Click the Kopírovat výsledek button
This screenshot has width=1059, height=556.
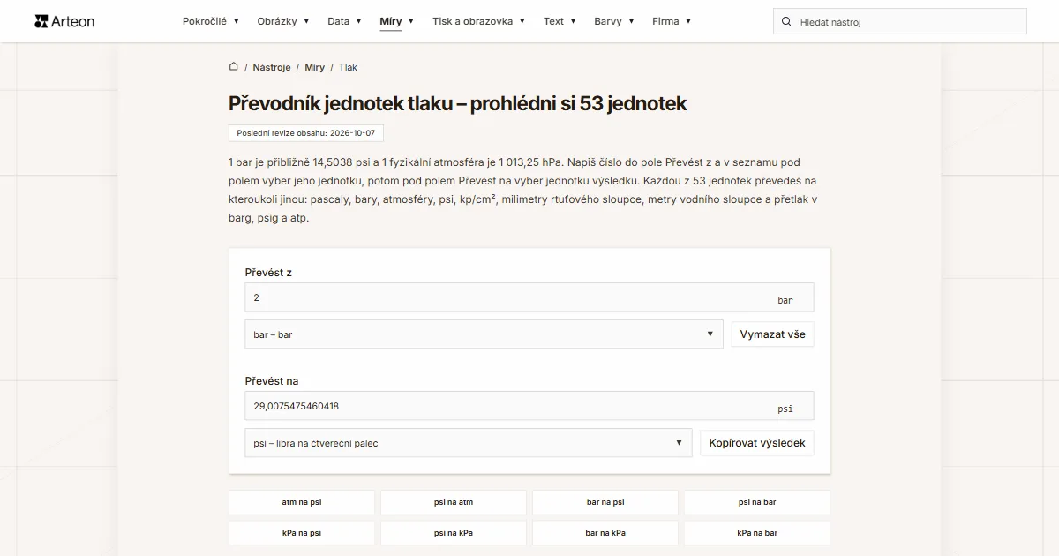tap(757, 443)
